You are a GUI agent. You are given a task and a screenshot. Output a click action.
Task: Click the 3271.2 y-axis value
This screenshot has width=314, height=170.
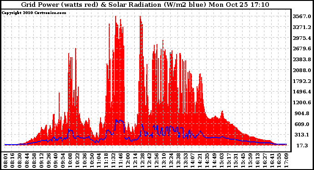coord(302,27)
